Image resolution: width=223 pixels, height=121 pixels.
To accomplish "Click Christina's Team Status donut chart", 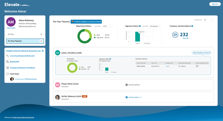I will coord(72,68).
